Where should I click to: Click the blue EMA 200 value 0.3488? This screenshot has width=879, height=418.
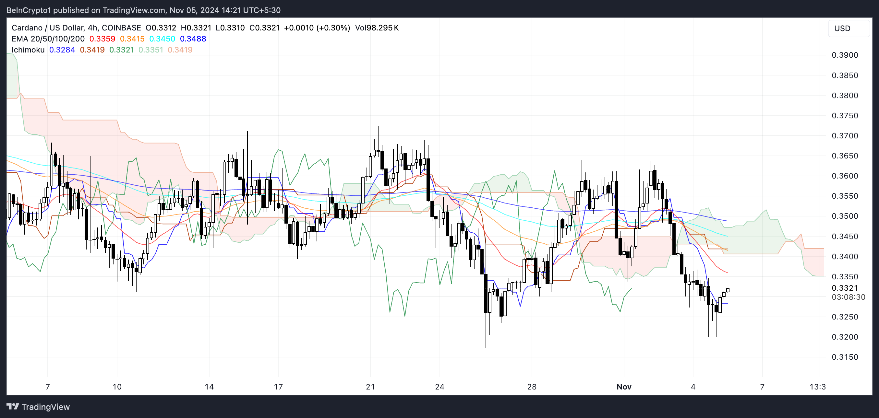tap(193, 39)
